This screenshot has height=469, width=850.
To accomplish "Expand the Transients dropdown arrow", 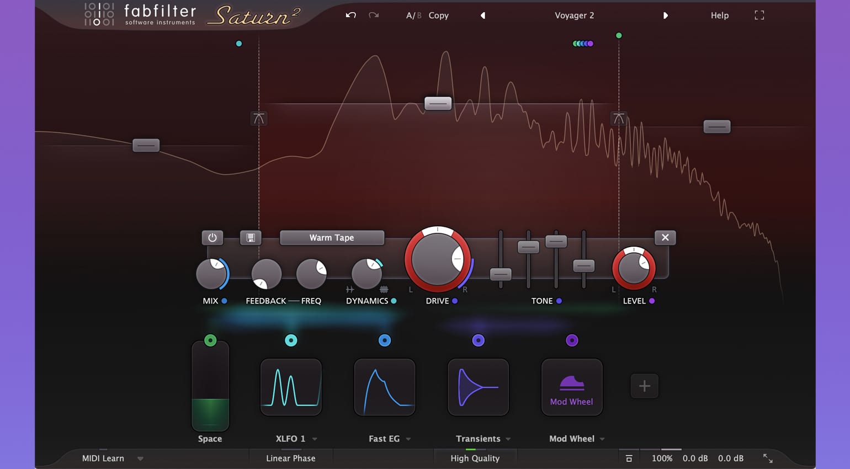I will point(508,439).
